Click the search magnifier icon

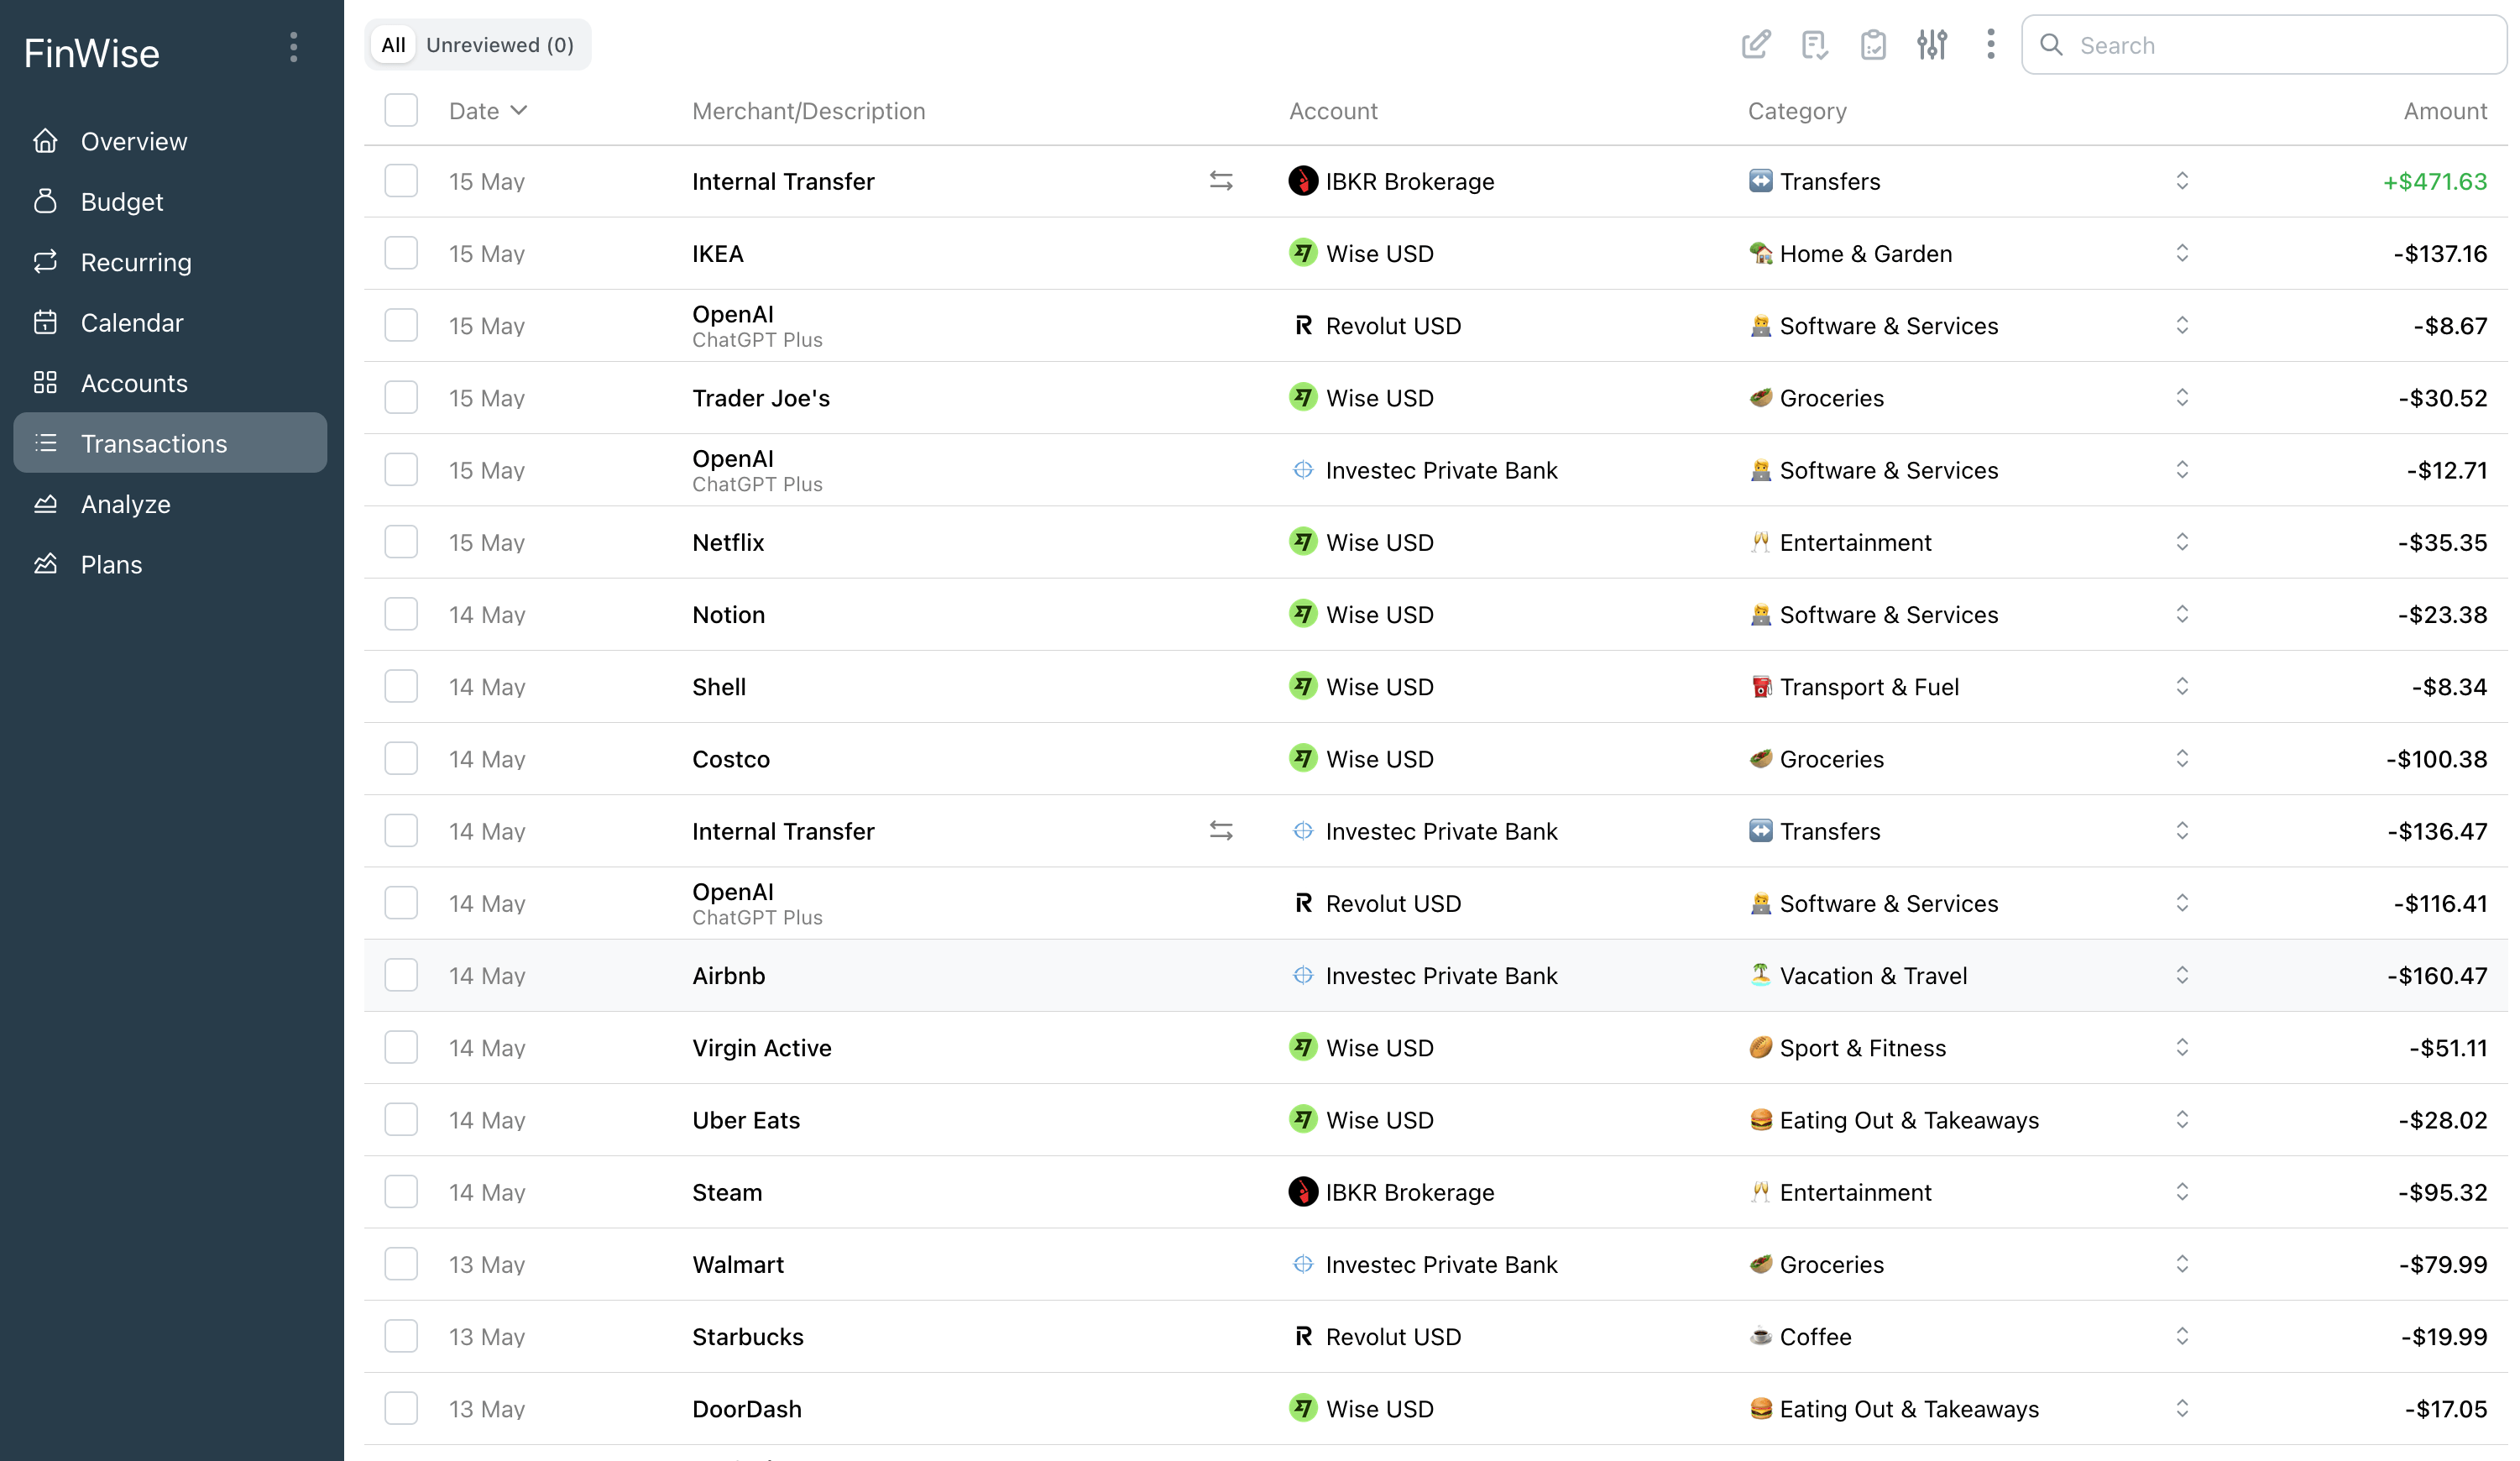coord(2051,45)
